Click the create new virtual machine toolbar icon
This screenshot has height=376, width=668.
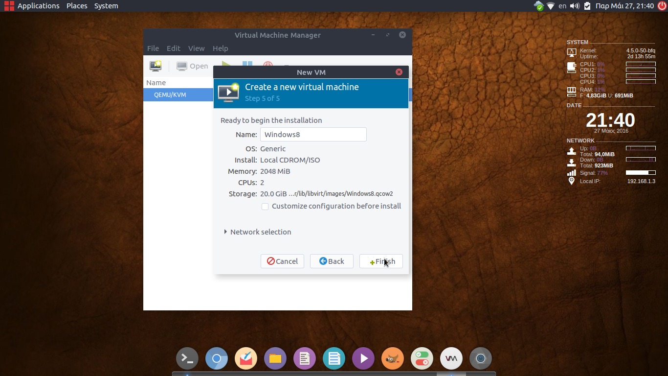(x=156, y=66)
